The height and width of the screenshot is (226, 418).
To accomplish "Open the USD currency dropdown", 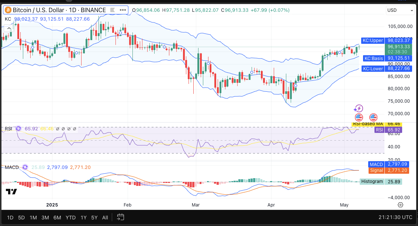I will (400, 10).
